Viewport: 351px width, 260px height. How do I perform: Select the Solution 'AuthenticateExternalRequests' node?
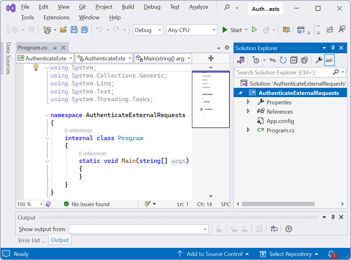coord(293,83)
